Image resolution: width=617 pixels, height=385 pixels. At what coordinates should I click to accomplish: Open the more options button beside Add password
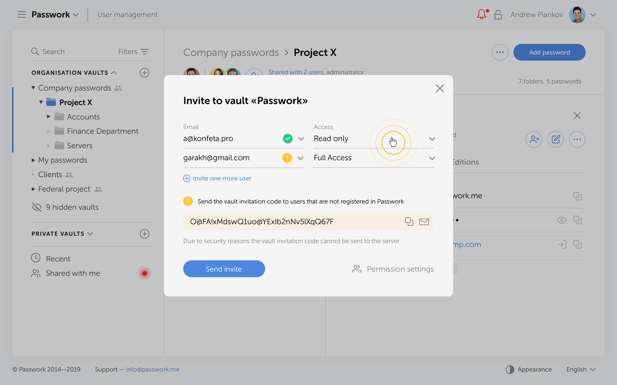click(500, 52)
